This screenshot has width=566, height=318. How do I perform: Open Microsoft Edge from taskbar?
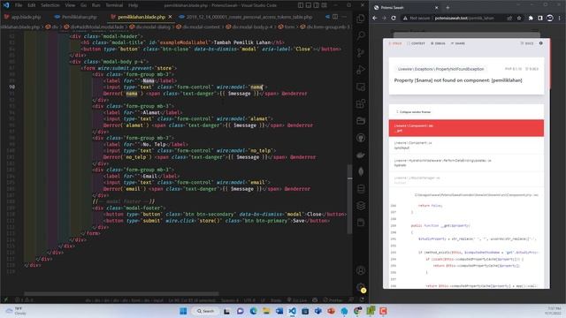point(253,311)
